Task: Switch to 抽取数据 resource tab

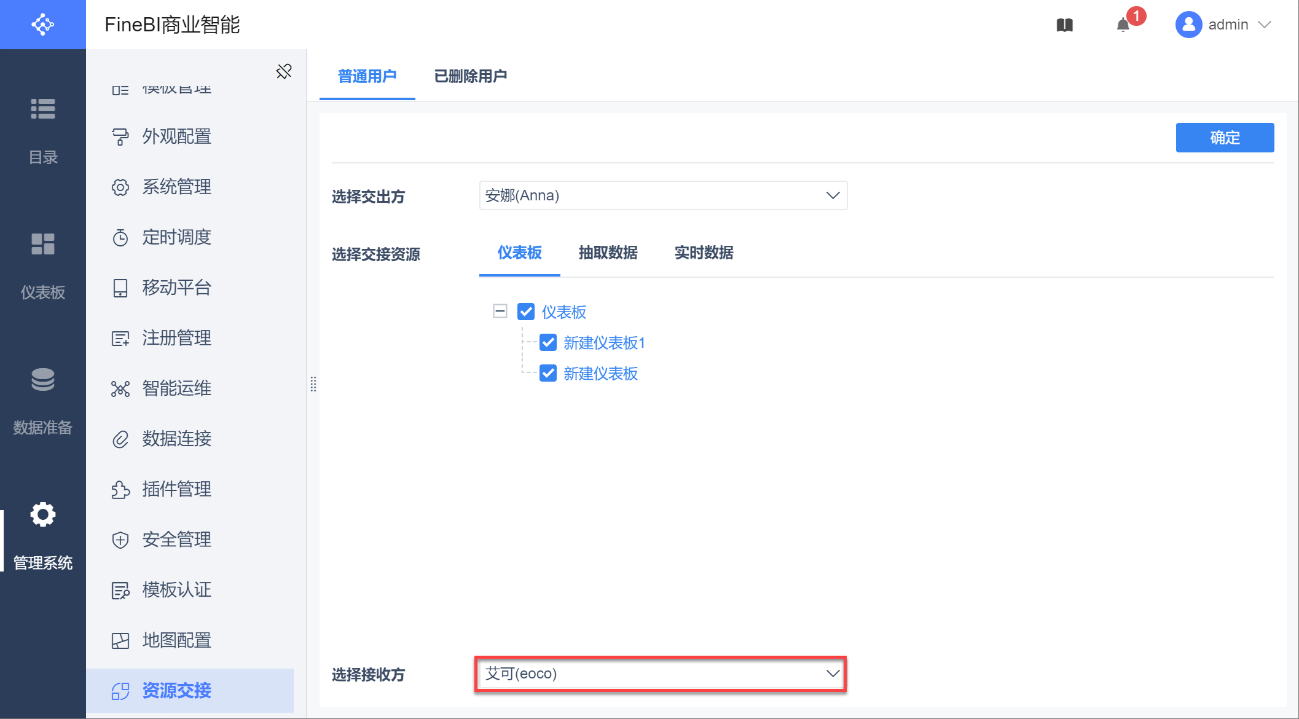Action: pos(608,253)
